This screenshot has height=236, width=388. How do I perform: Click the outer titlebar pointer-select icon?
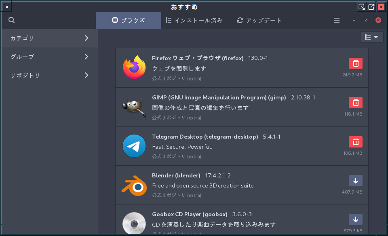[361, 7]
